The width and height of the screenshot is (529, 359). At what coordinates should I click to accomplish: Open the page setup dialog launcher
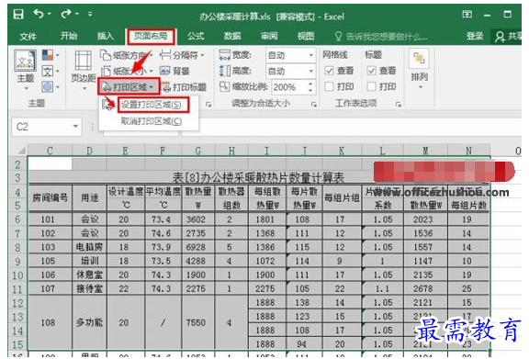point(208,105)
